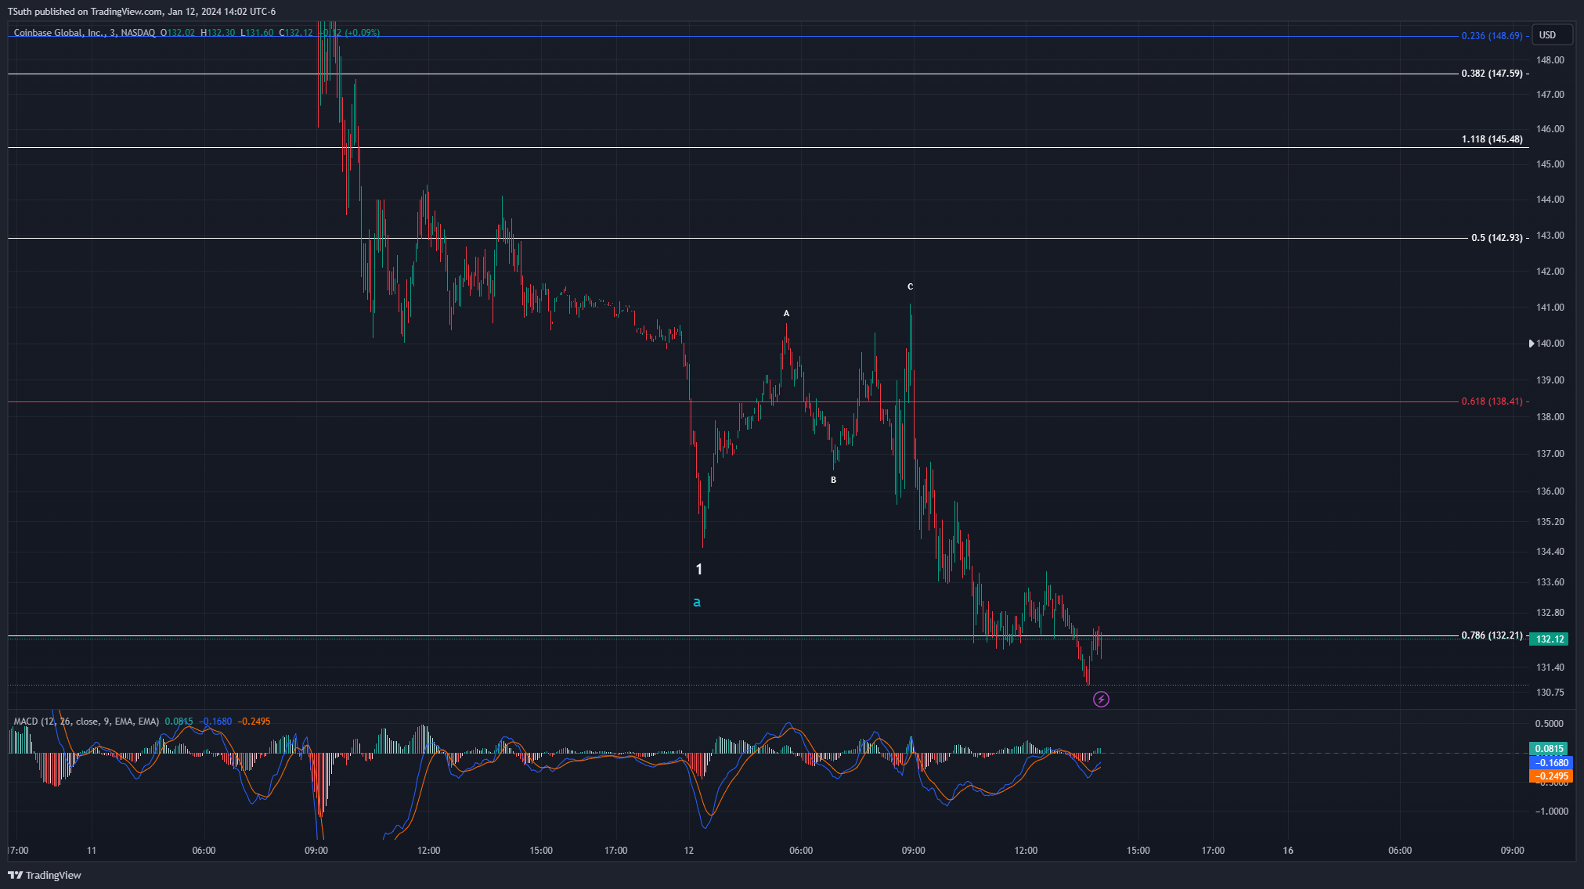Click the green 132.12 current price tag
The image size is (1584, 889).
(x=1550, y=639)
